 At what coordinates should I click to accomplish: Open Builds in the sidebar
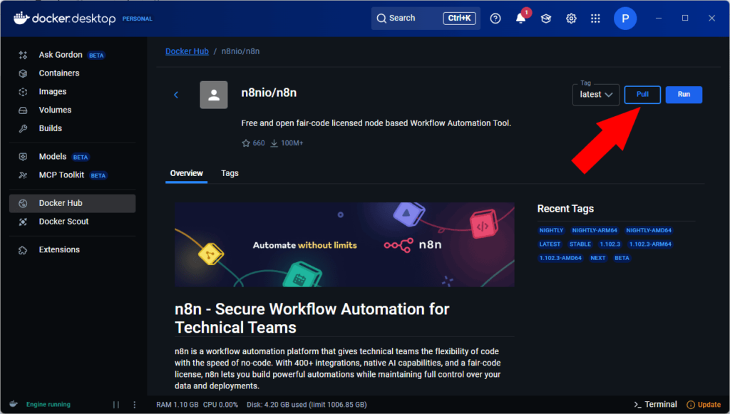(x=72, y=128)
